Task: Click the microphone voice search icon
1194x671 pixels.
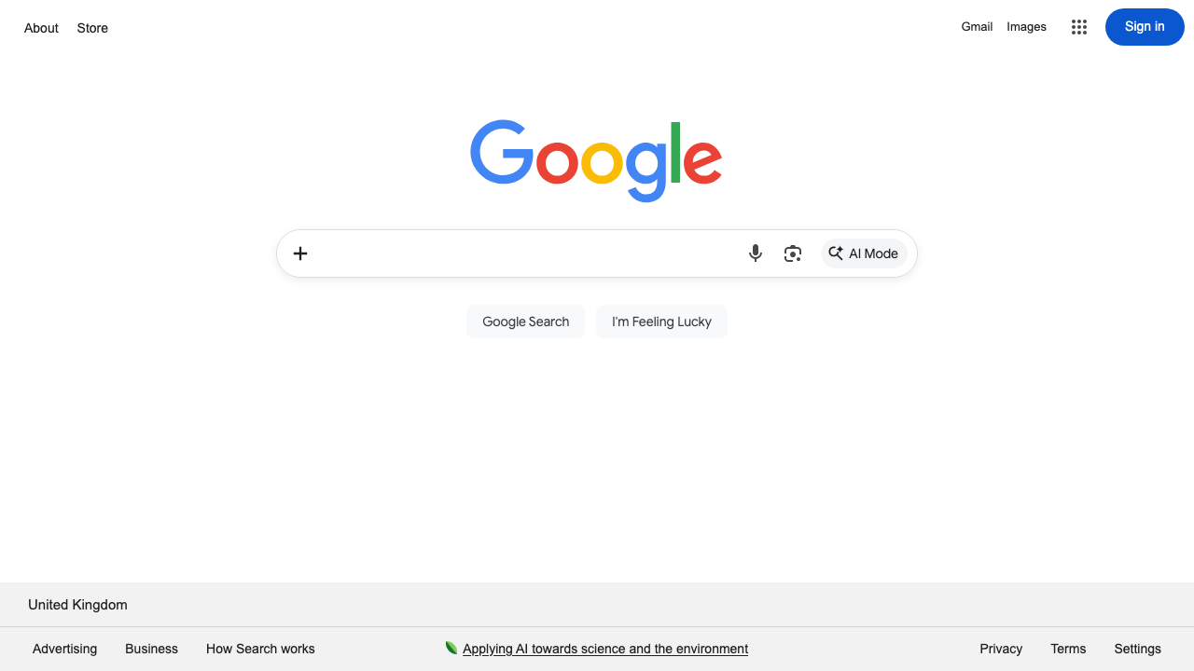Action: pos(756,253)
